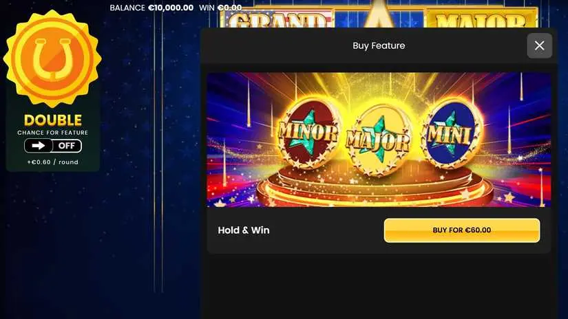Click the +€0.60 / round cost text

click(53, 162)
